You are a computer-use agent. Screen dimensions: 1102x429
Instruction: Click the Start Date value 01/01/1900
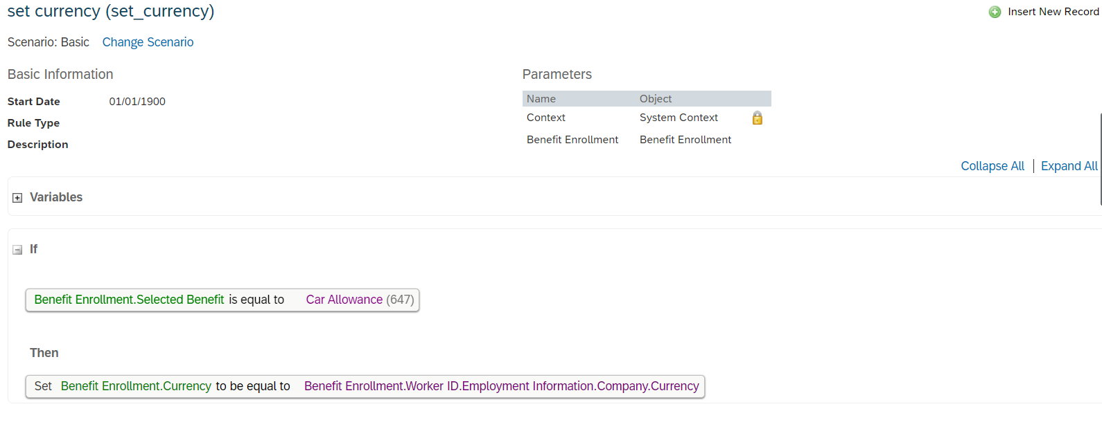(x=137, y=102)
